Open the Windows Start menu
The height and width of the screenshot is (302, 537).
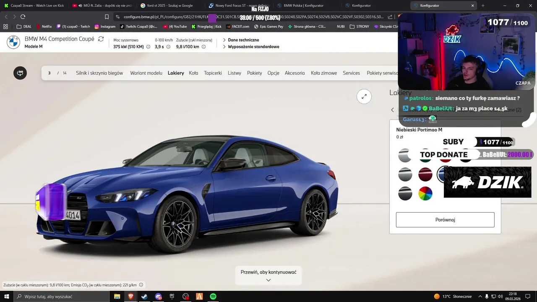pyautogui.click(x=6, y=297)
